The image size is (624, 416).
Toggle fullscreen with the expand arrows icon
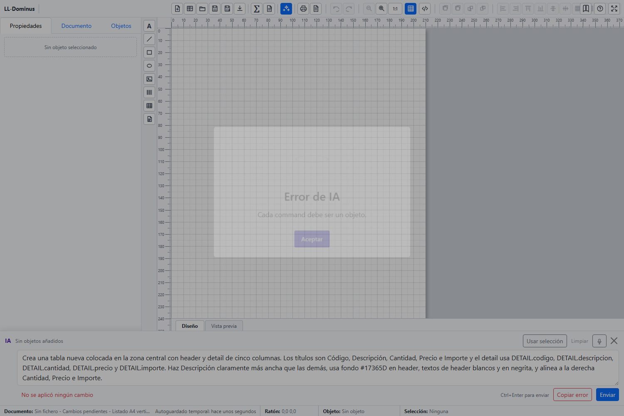pyautogui.click(x=614, y=9)
